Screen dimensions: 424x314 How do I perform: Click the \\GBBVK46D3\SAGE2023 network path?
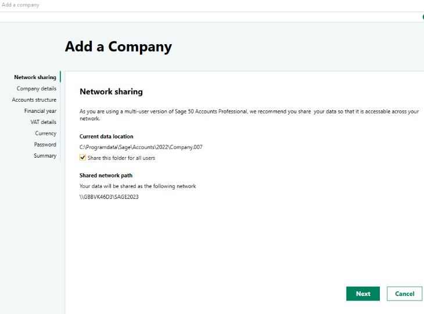pos(109,197)
